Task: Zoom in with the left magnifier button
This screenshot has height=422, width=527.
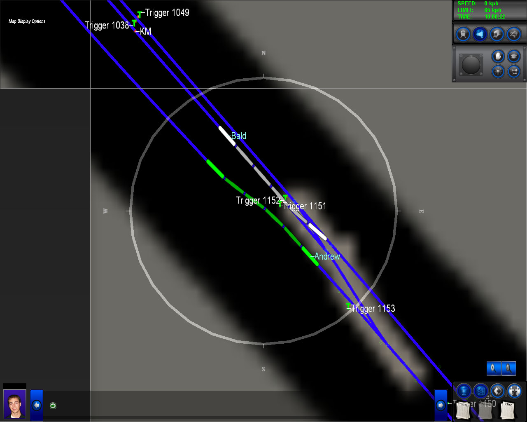Action: coord(493,368)
